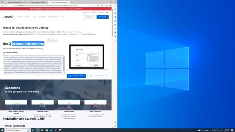
Task: Open the Installation Guide button
Action: [x=97, y=76]
